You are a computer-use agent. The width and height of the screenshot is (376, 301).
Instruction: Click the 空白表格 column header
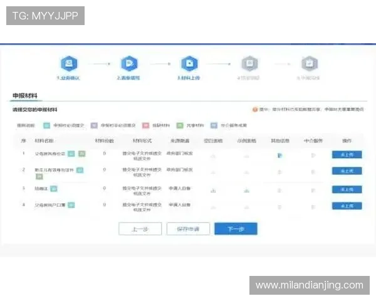[213, 140]
